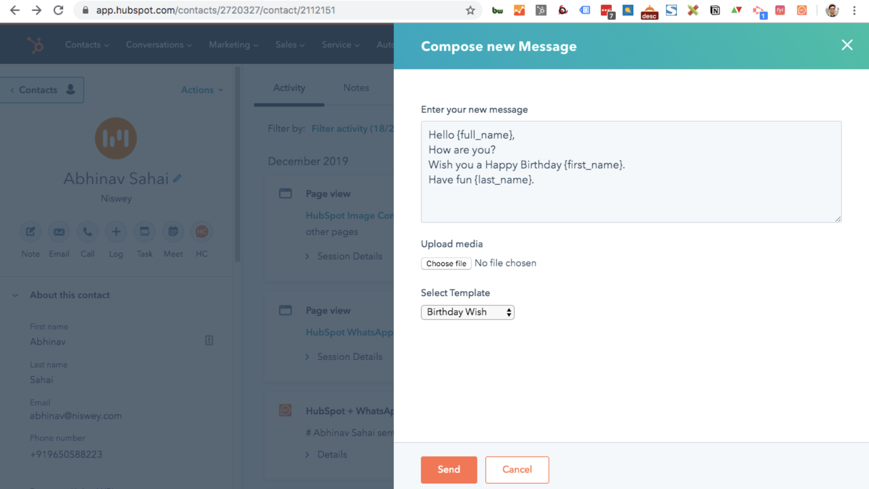Screen dimensions: 869x489
Task: Select the Email icon for this contact
Action: coord(59,231)
